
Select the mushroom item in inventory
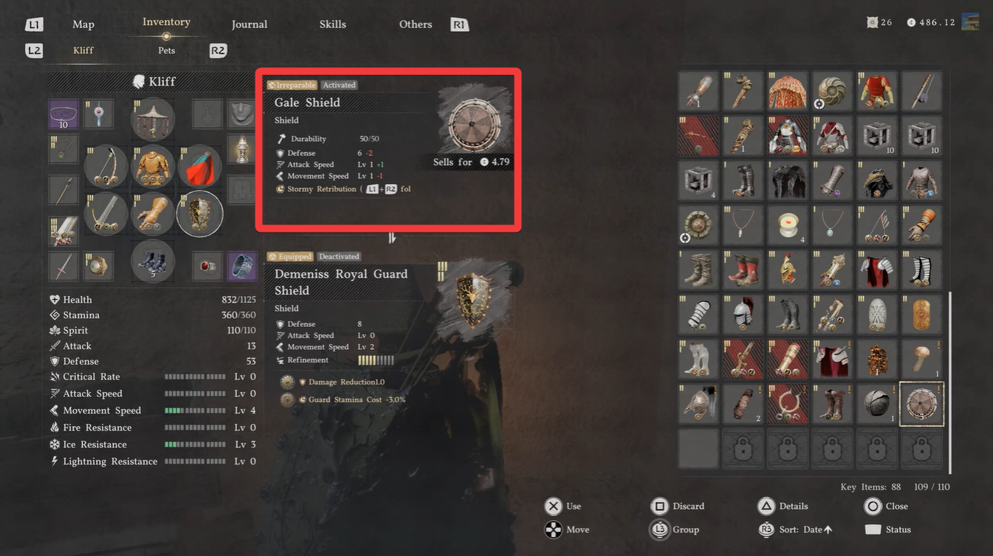point(921,359)
